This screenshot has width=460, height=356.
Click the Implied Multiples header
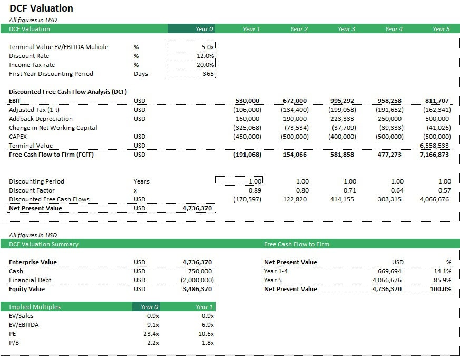click(x=35, y=306)
